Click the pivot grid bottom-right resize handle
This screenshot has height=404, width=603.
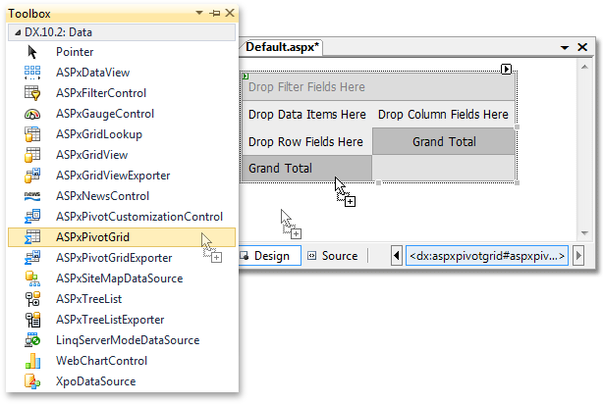(517, 182)
